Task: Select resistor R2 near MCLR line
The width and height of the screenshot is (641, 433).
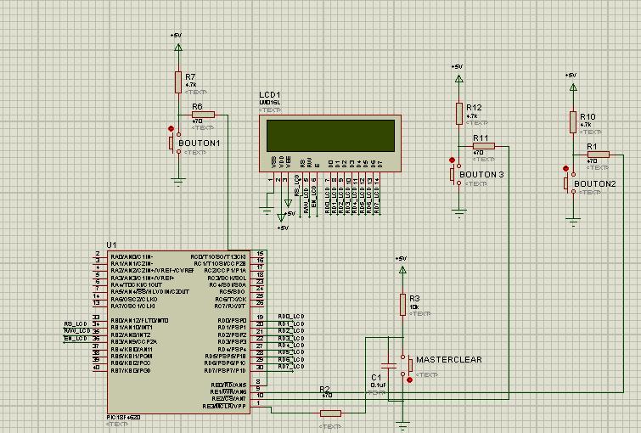Action: click(x=330, y=413)
